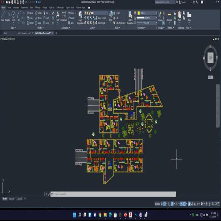Toggle annotation visibility in status bar

tap(189, 204)
